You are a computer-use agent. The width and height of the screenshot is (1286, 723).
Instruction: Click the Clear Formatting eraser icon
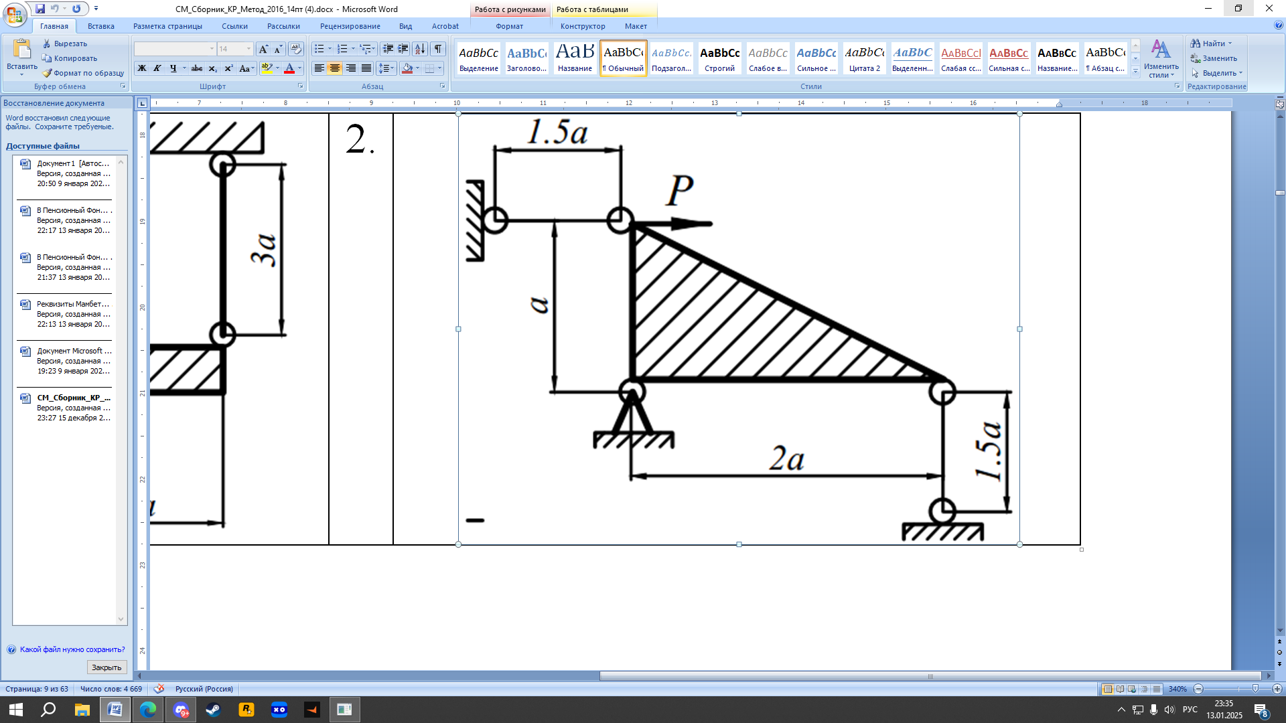[x=296, y=49]
